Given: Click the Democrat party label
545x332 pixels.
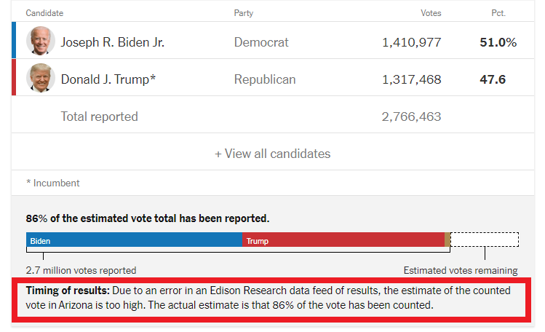Looking at the screenshot, I should [x=261, y=42].
